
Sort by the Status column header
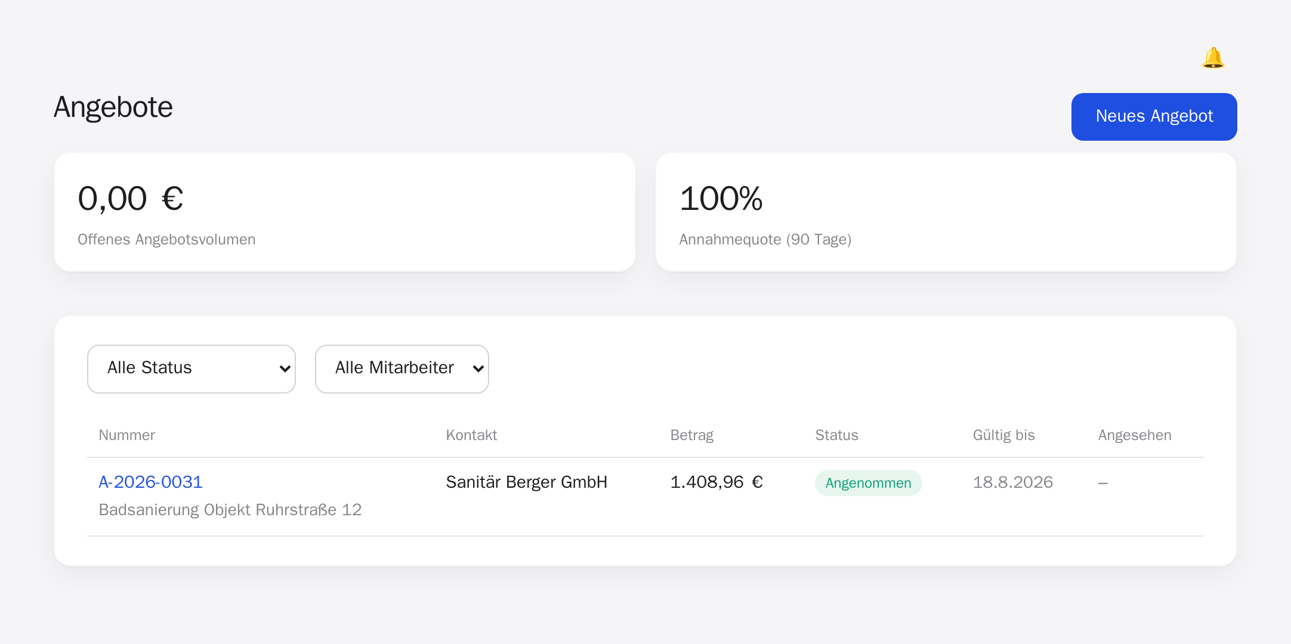coord(836,435)
